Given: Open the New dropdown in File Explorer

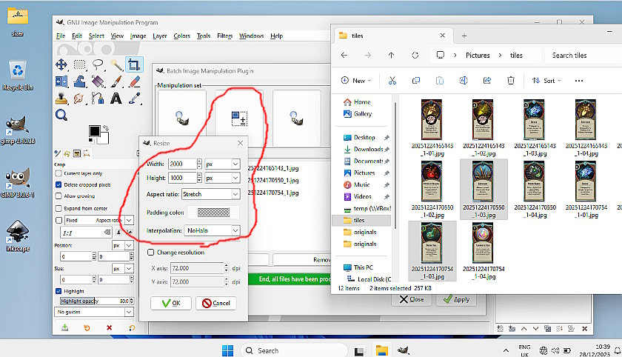Looking at the screenshot, I should click(356, 81).
